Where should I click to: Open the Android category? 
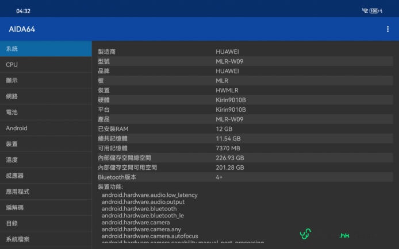click(46, 128)
